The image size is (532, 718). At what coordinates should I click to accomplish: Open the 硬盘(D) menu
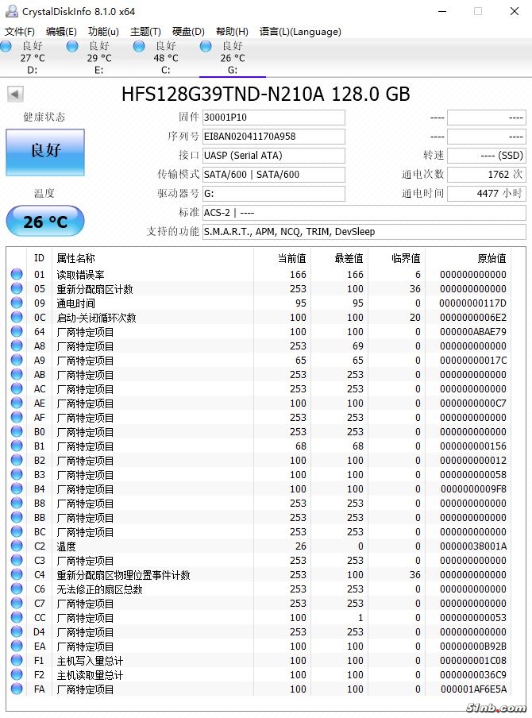(188, 32)
